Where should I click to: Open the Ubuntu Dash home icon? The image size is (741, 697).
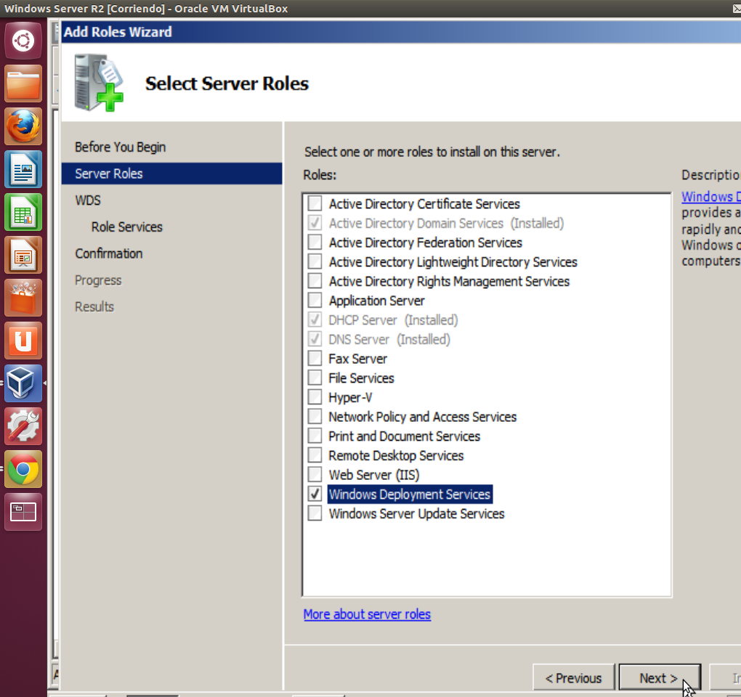point(23,41)
